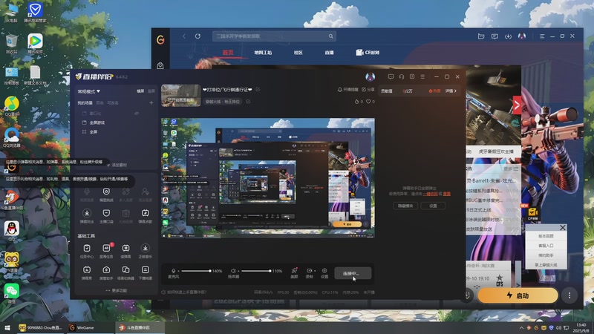Click the 录制 record icon
The image size is (594, 334).
coord(309,272)
